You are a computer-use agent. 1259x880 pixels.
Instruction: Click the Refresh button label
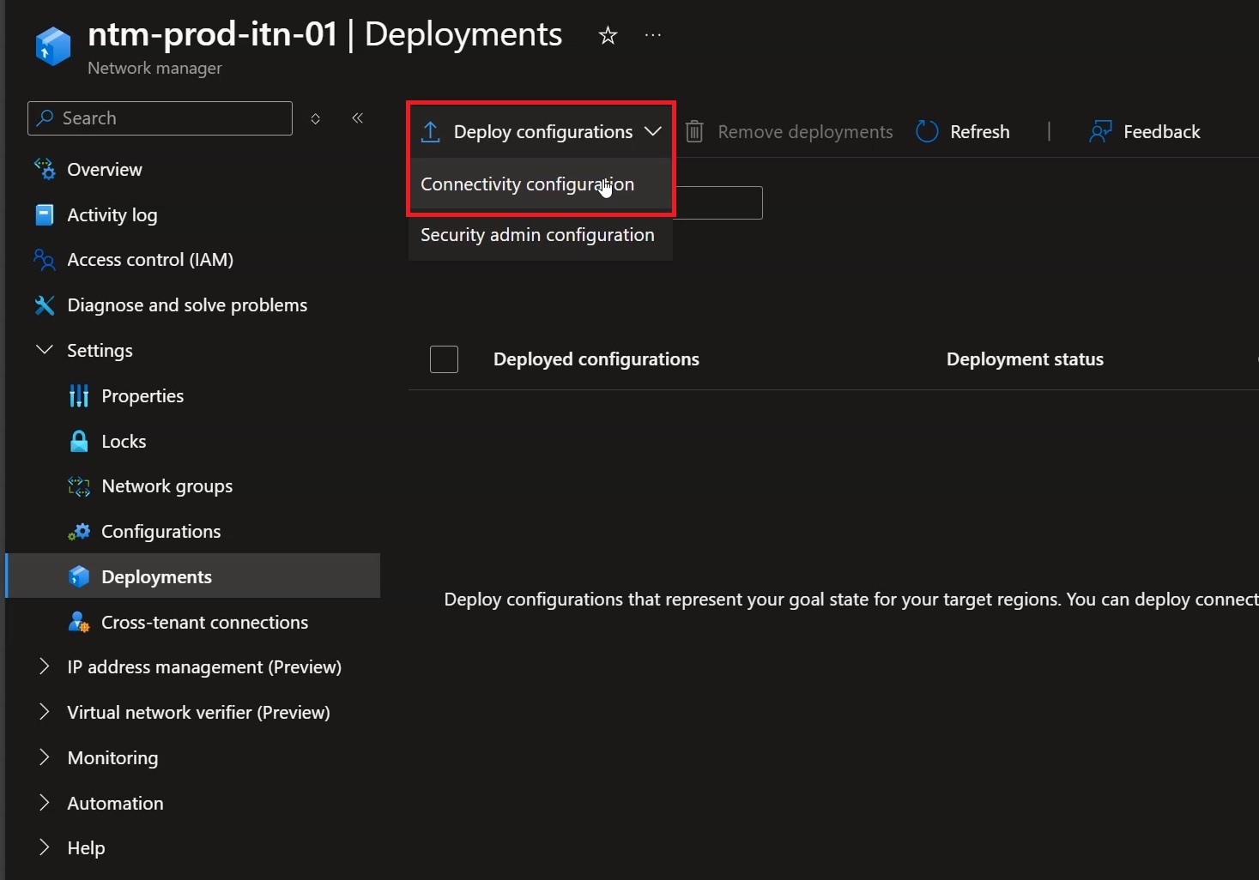point(980,132)
